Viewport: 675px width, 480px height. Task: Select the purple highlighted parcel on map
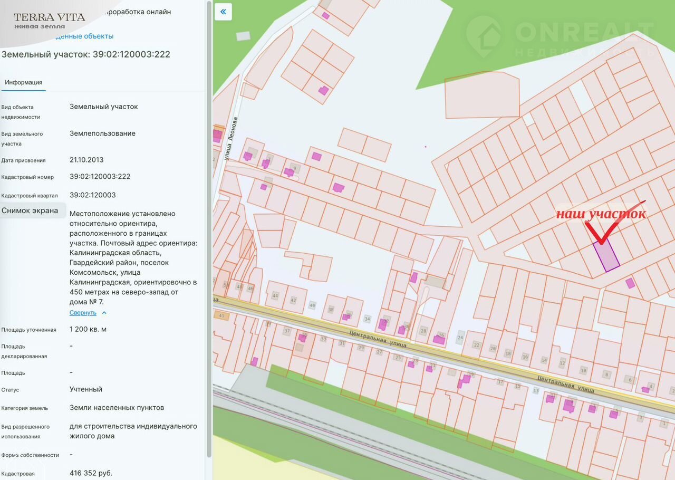tap(606, 255)
